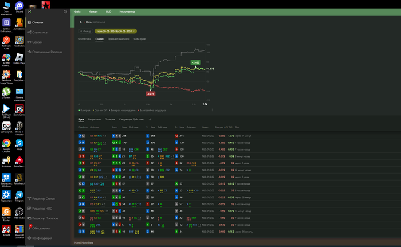This screenshot has height=247, width=401.
Task: Select the hand row showing -1.37$
Action: (x=238, y=156)
